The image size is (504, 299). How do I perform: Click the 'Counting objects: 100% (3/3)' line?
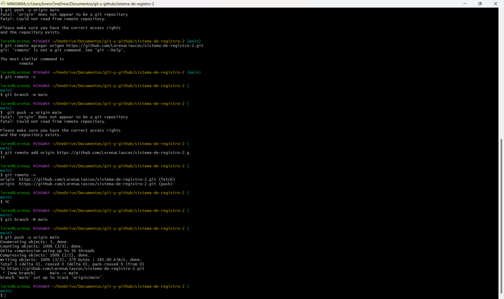click(41, 246)
